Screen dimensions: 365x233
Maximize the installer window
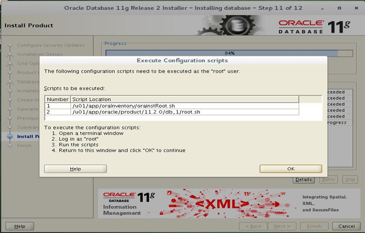[339, 8]
